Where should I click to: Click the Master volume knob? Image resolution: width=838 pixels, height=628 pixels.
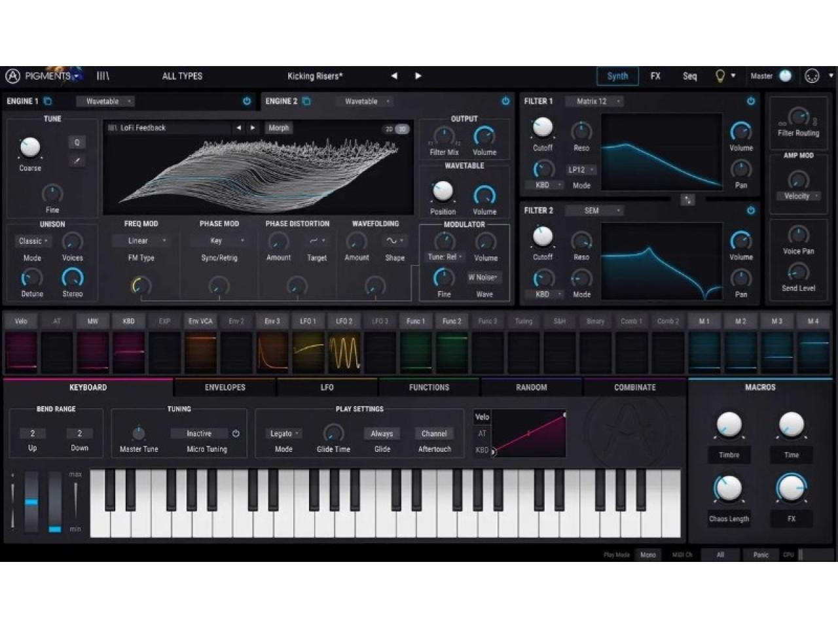coord(785,76)
